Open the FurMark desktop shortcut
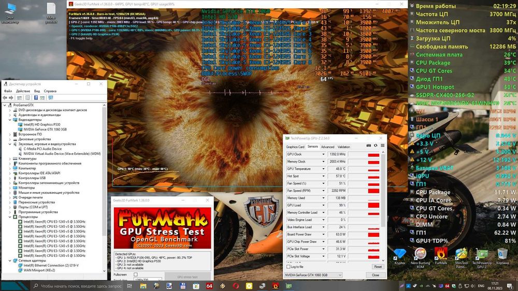Viewport: 518px width, 291px height. pos(441,257)
